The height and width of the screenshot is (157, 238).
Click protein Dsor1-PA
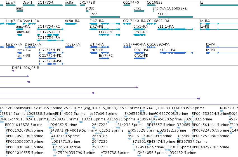tap(30, 47)
